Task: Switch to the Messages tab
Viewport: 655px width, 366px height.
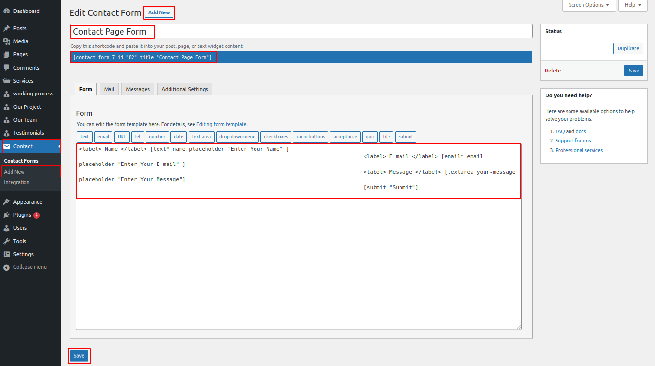Action: pyautogui.click(x=138, y=89)
